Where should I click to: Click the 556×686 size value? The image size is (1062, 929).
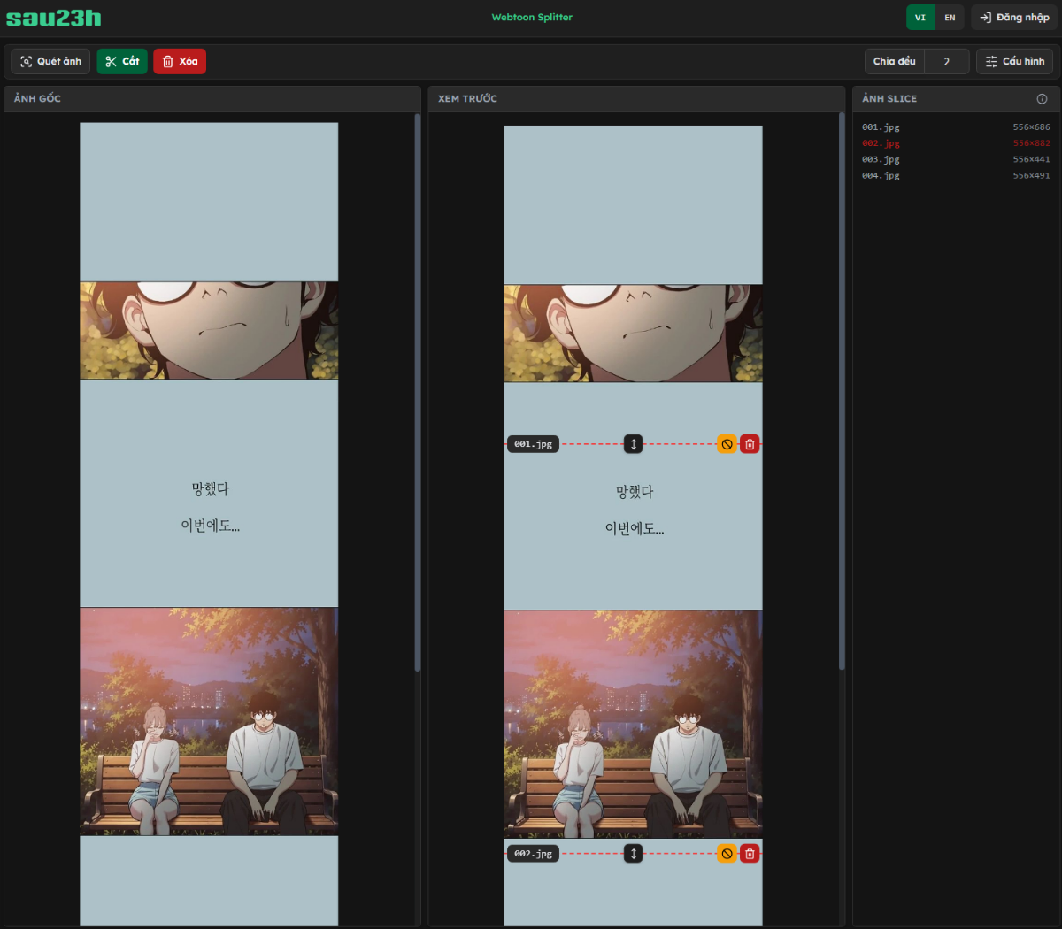tap(1032, 127)
